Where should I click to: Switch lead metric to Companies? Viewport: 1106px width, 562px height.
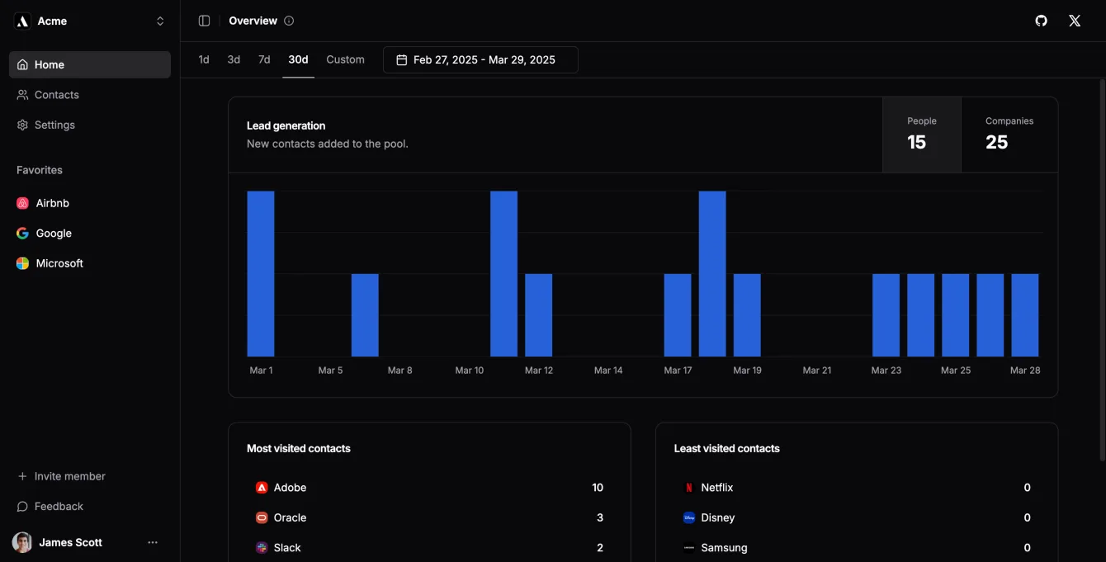click(x=1009, y=135)
